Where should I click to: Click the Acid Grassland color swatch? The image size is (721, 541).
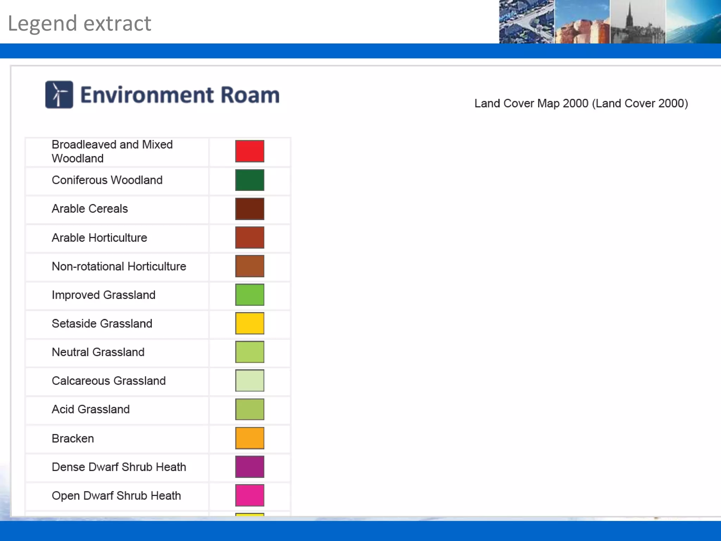tap(250, 409)
